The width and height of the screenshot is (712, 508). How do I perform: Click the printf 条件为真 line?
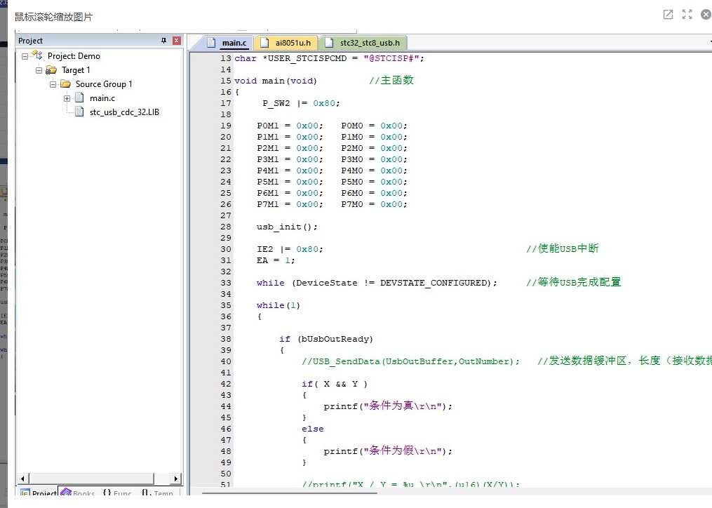tap(388, 406)
